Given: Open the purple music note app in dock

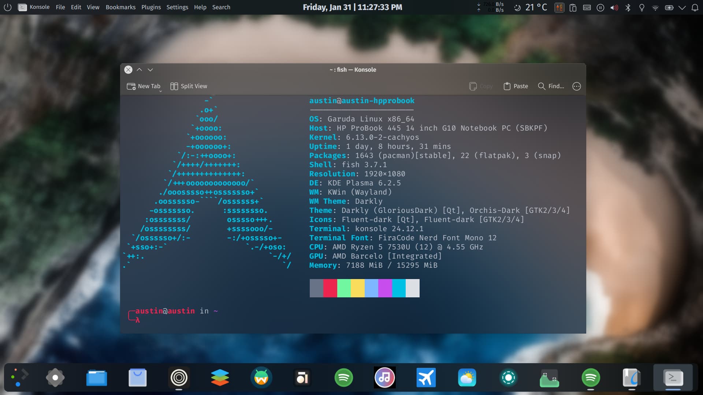Looking at the screenshot, I should click(384, 378).
